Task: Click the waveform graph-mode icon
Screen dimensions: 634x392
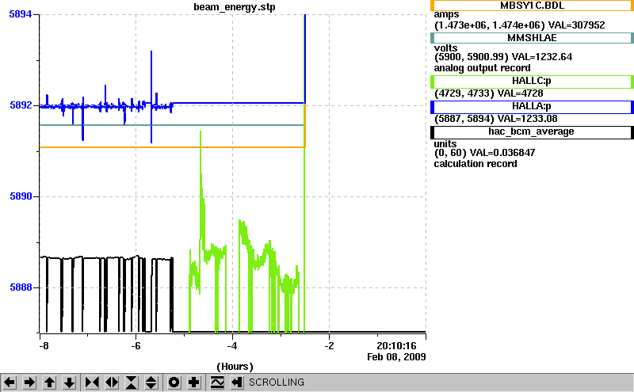Action: [x=217, y=382]
